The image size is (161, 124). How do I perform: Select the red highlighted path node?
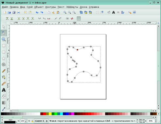click(77, 50)
